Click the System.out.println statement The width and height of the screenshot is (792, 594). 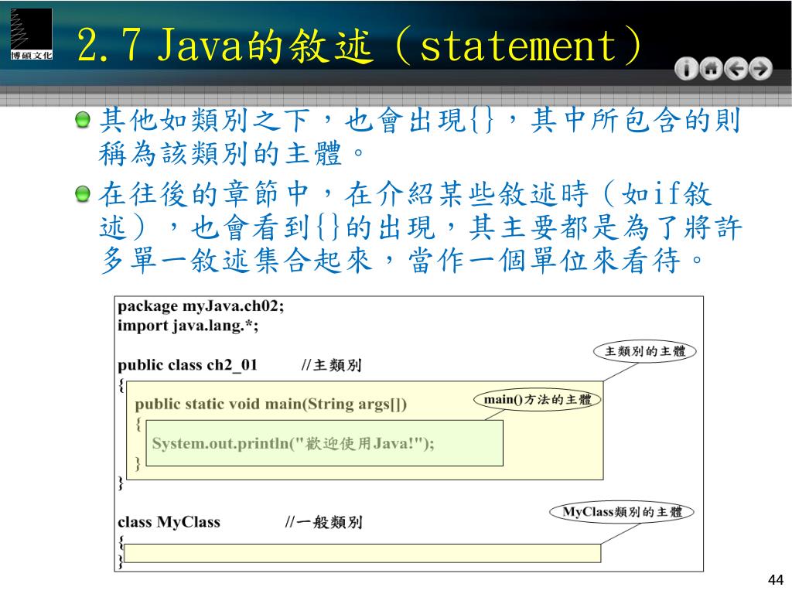pyautogui.click(x=293, y=443)
